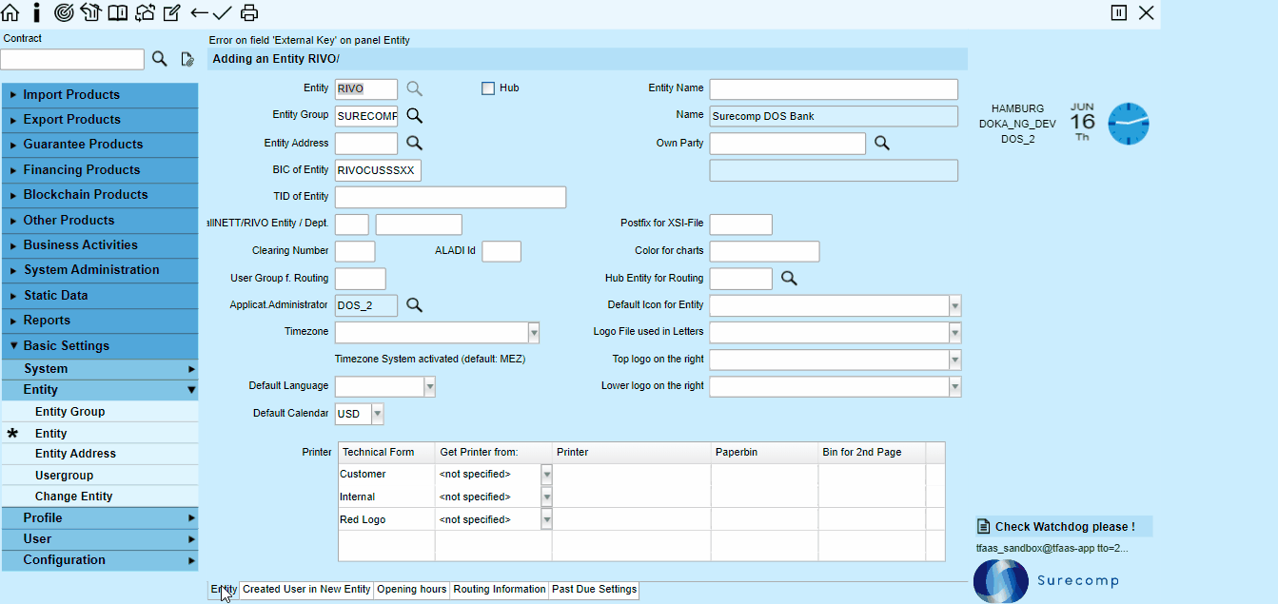The image size is (1278, 604).
Task: Click the target bullseye toolbar icon
Action: point(64,12)
